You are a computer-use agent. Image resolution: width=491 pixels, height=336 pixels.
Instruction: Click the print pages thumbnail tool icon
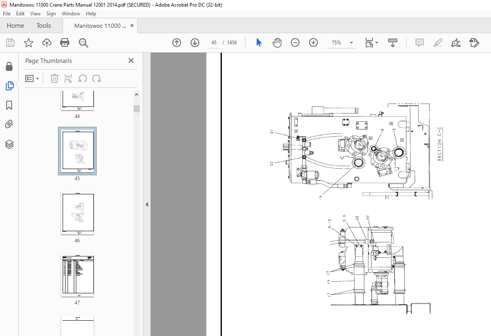point(68,79)
